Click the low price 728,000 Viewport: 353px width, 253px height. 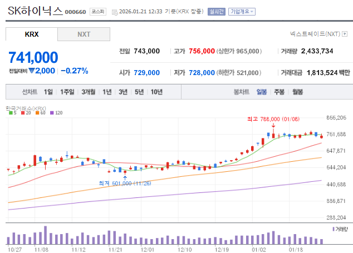click(x=202, y=73)
